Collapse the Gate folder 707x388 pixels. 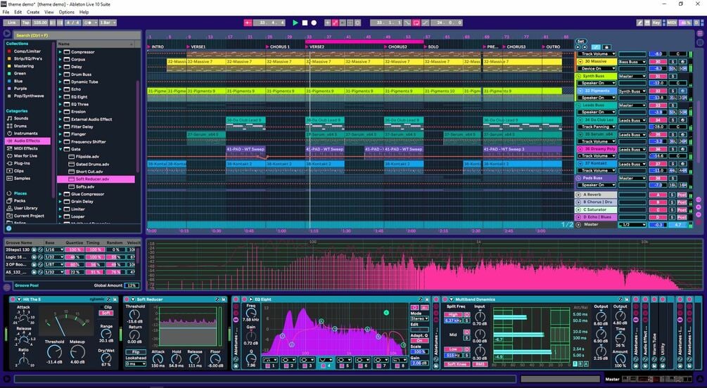click(60, 149)
